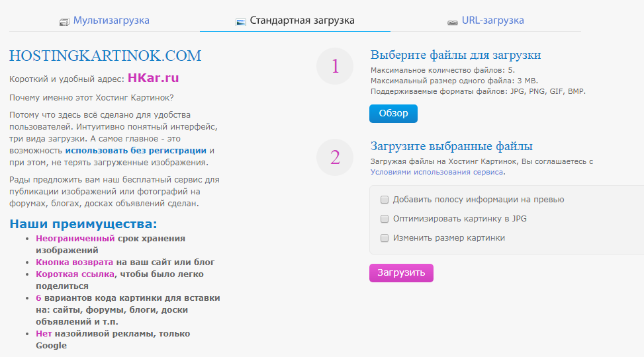The height and width of the screenshot is (357, 644).
Task: Click Максимальное количество файлов: 5 text
Action: point(442,70)
